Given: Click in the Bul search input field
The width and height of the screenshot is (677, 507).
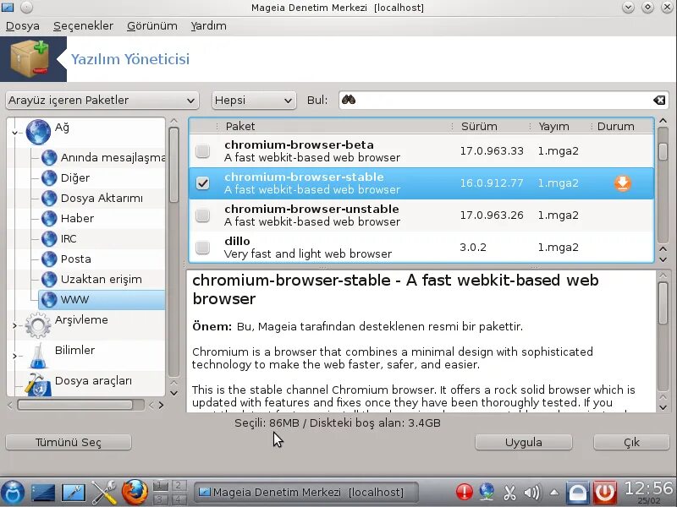Looking at the screenshot, I should click(504, 100).
